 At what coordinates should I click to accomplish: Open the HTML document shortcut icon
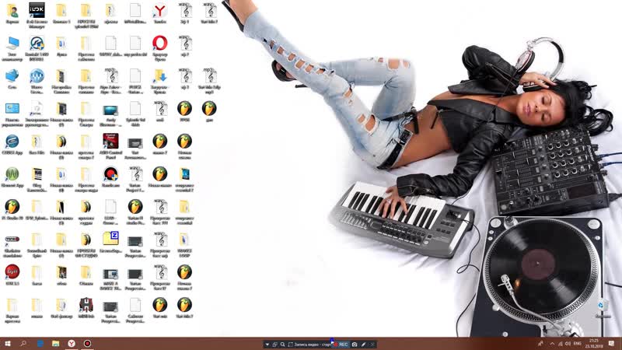point(37,109)
